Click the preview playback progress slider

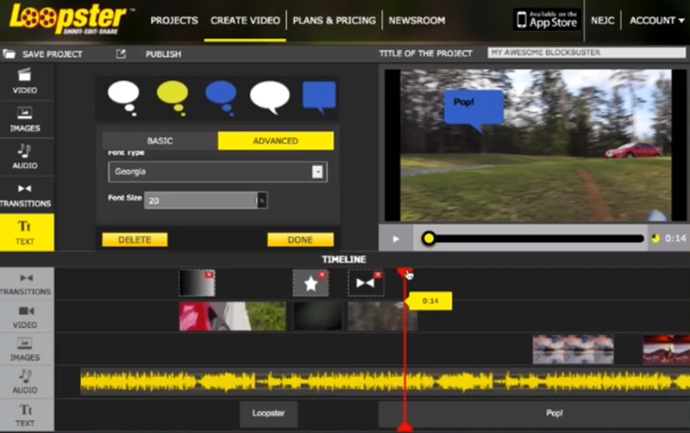click(x=535, y=238)
